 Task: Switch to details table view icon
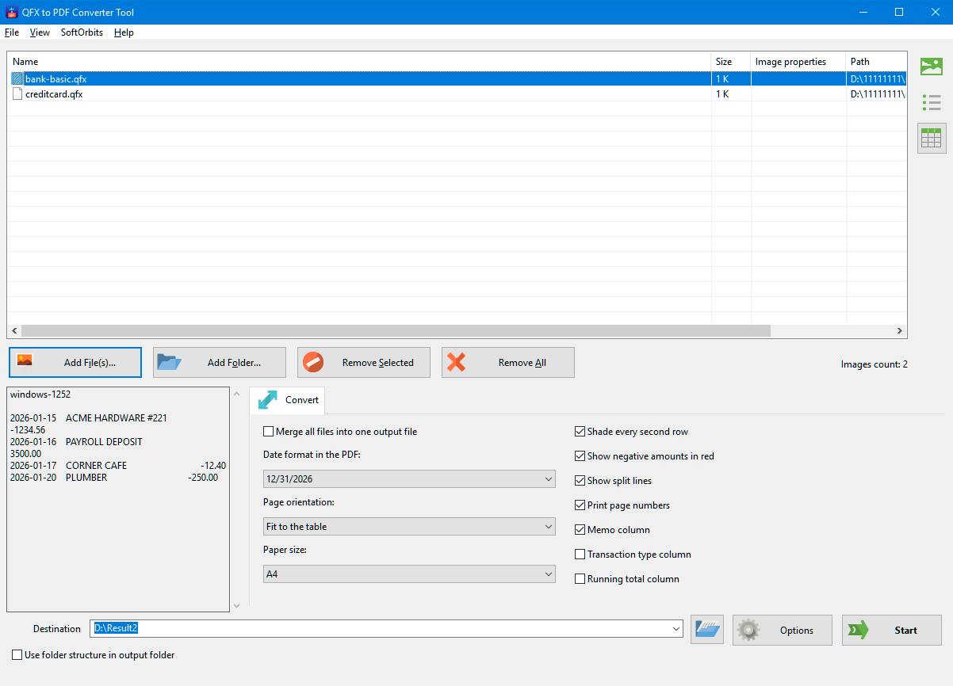[932, 138]
